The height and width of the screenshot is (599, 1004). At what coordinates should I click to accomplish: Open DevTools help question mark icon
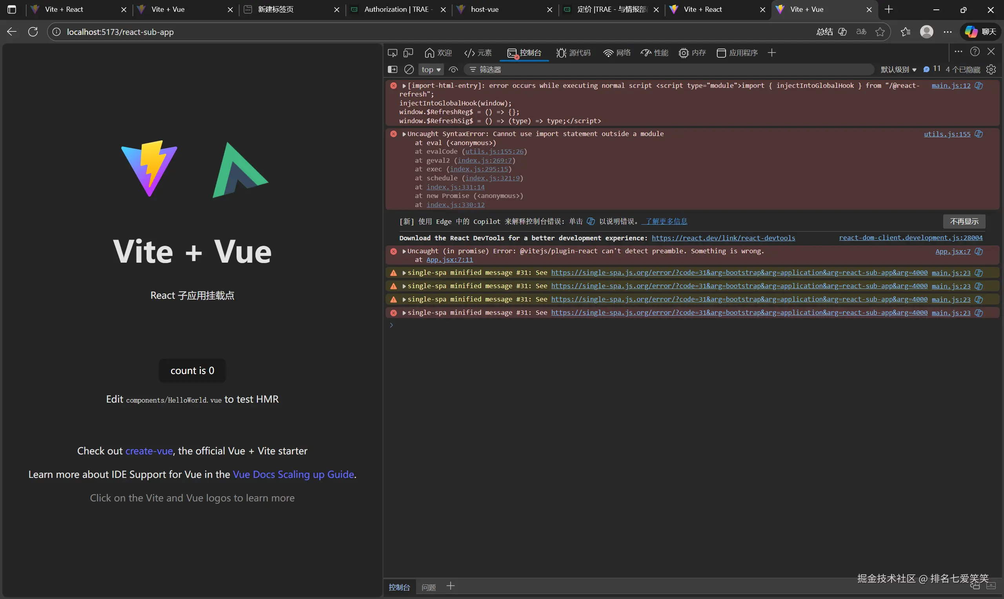click(975, 52)
